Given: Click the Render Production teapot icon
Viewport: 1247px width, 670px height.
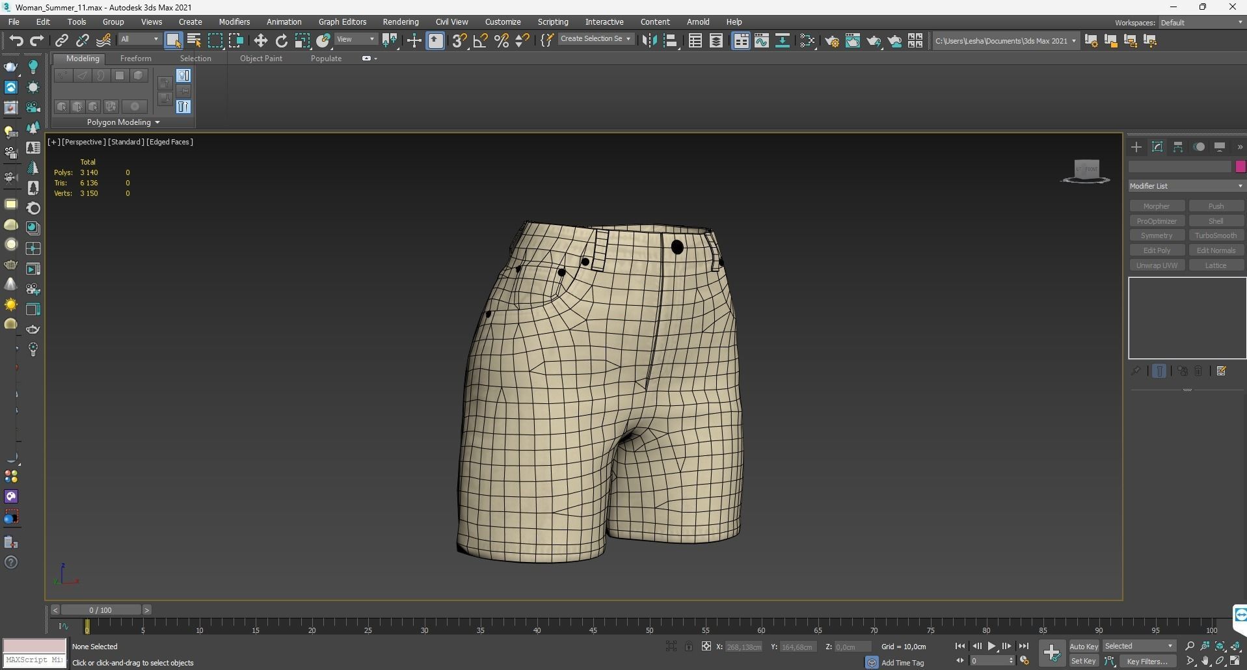Looking at the screenshot, I should (x=874, y=41).
